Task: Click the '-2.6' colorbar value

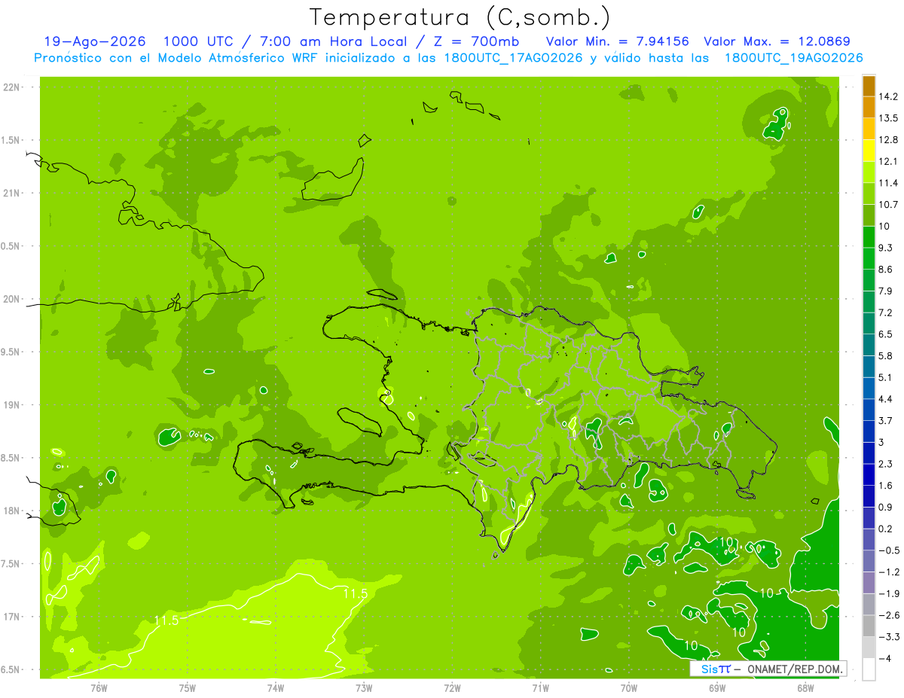Action: (x=889, y=615)
